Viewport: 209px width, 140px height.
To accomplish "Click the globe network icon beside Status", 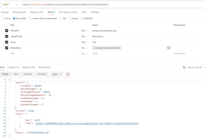I will tap(184, 67).
